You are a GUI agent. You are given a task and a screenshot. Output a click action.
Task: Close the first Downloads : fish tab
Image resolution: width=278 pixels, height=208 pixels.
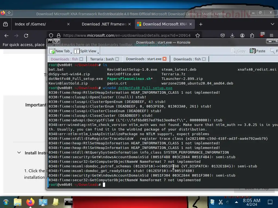[x=81, y=59]
